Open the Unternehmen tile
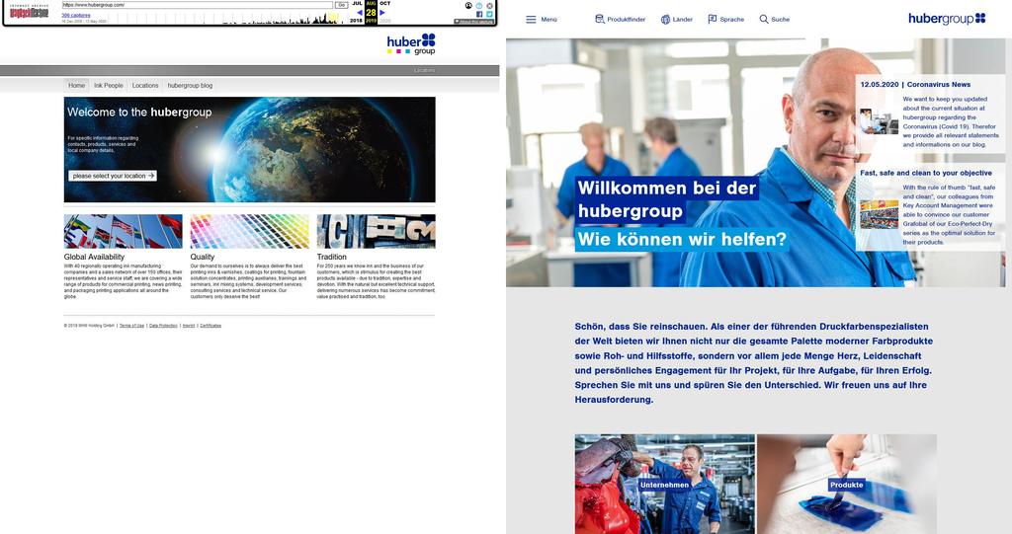Viewport: 1012px width, 534px height. tap(665, 485)
